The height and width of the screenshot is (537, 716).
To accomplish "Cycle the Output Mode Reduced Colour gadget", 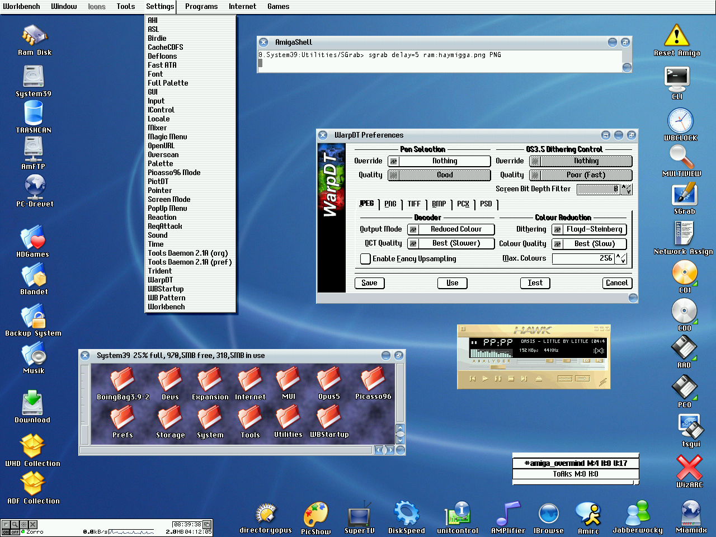I will tap(451, 229).
